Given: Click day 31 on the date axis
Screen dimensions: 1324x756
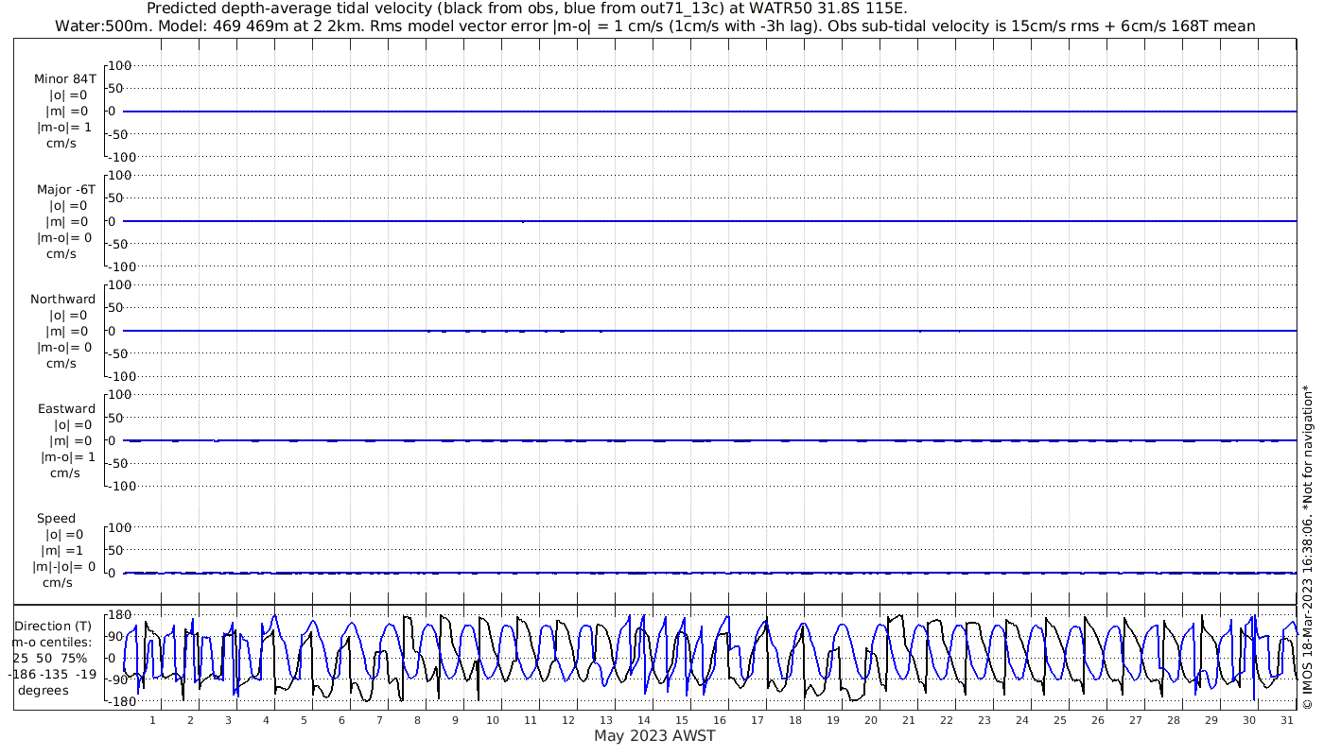Looking at the screenshot, I should click(1286, 720).
